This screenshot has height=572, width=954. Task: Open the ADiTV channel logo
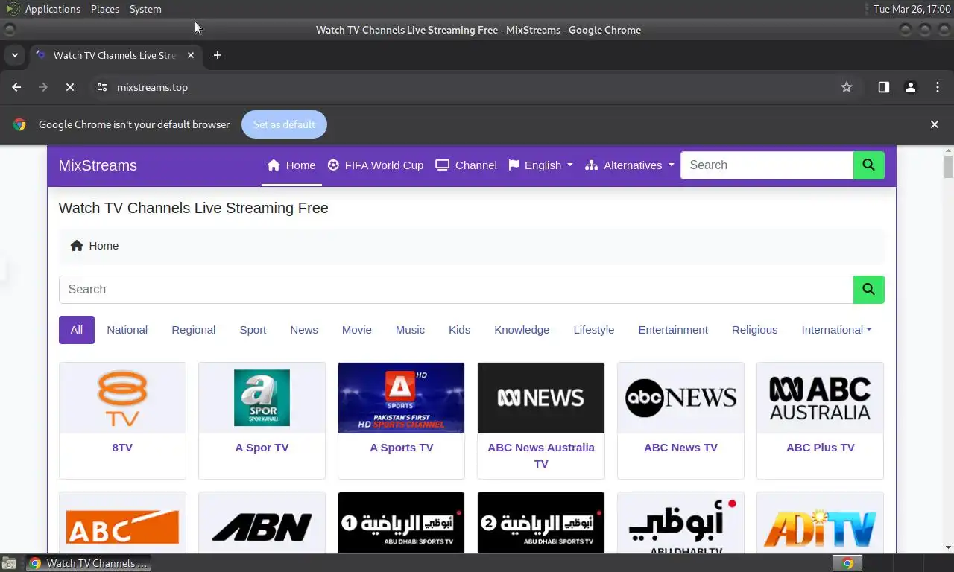point(820,523)
